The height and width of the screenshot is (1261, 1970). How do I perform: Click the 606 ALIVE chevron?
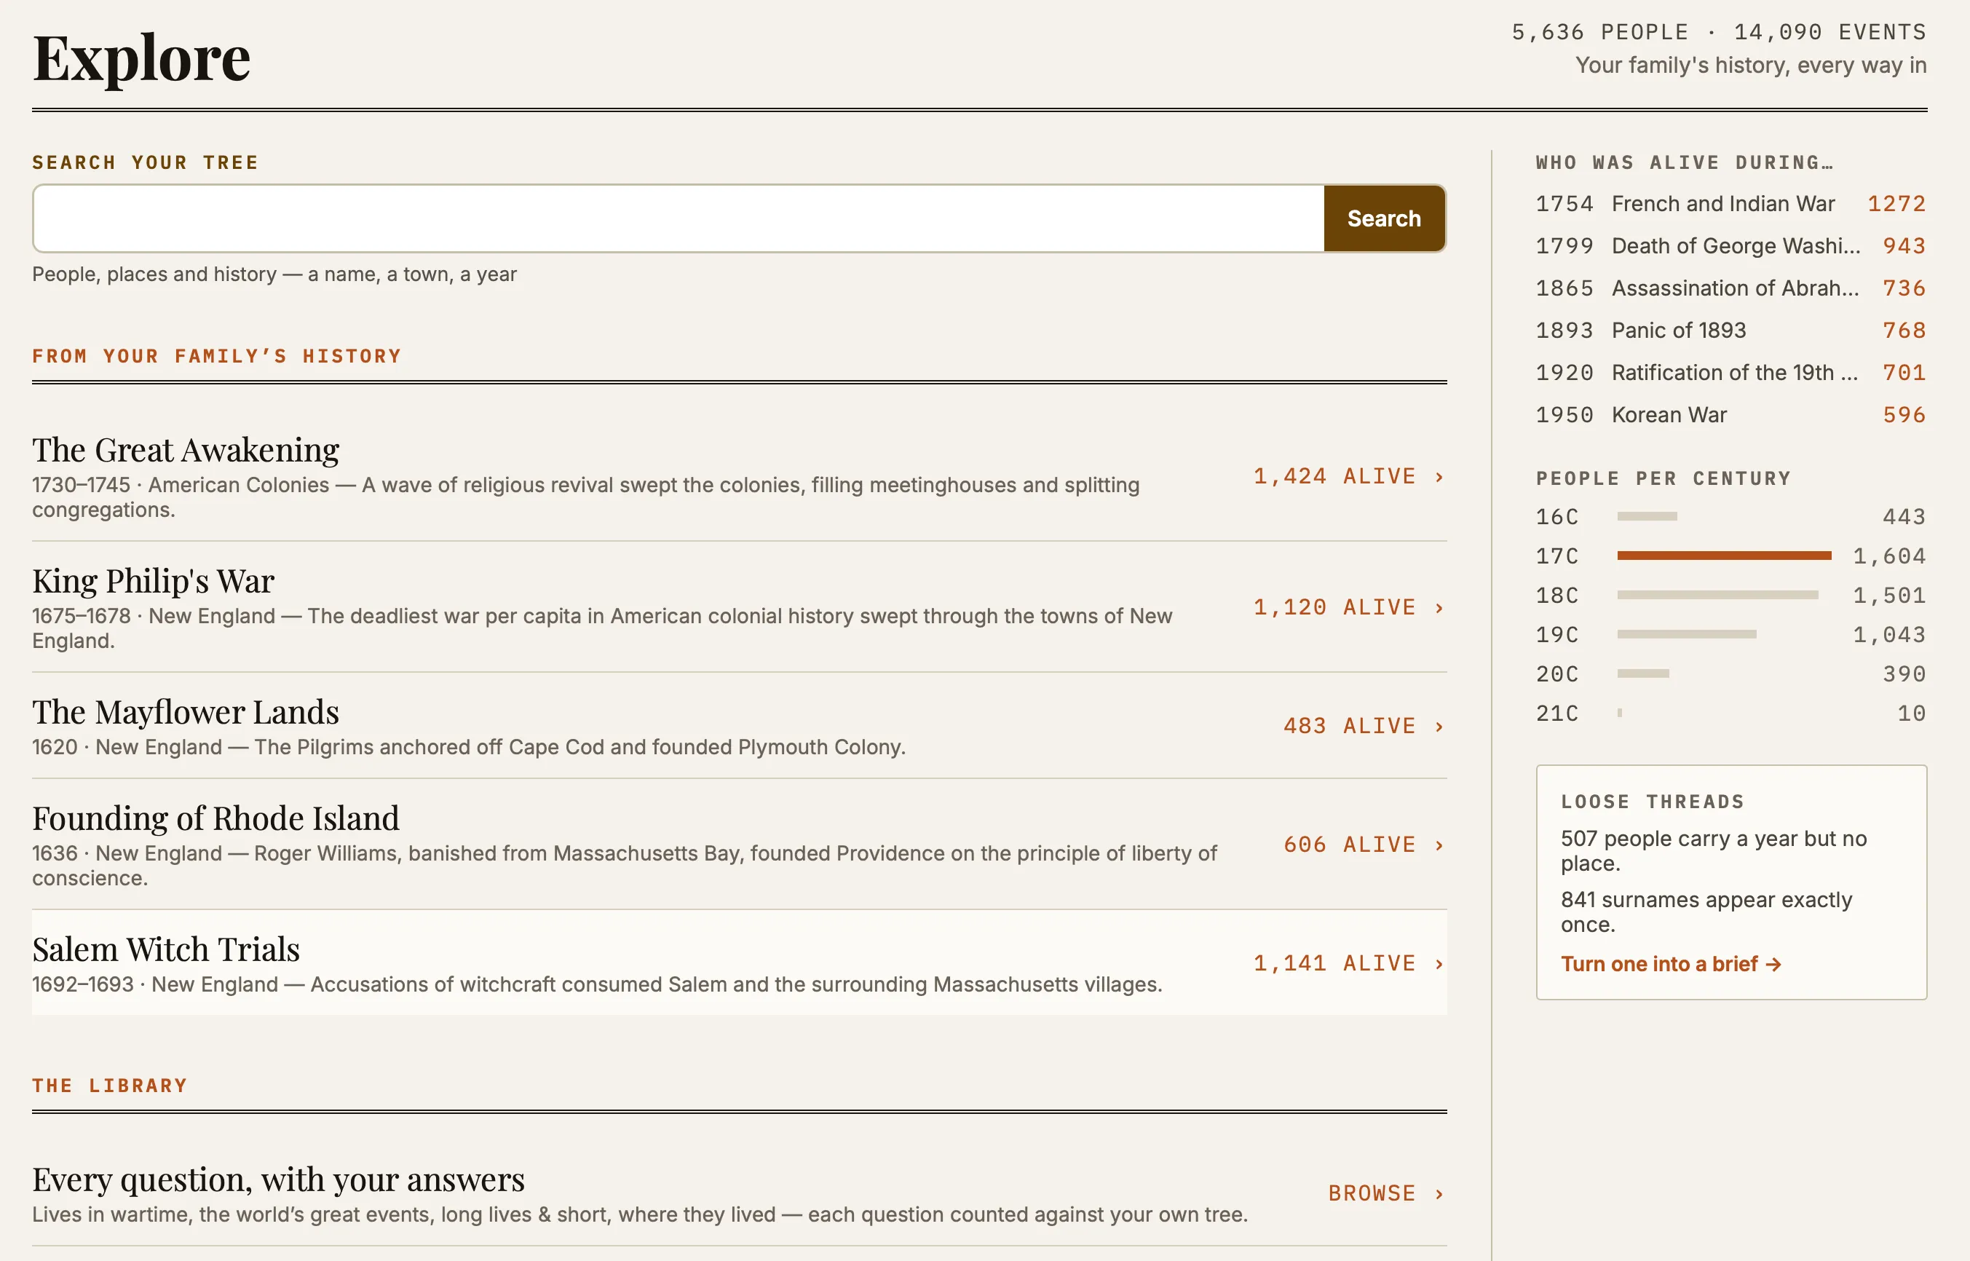point(1439,845)
